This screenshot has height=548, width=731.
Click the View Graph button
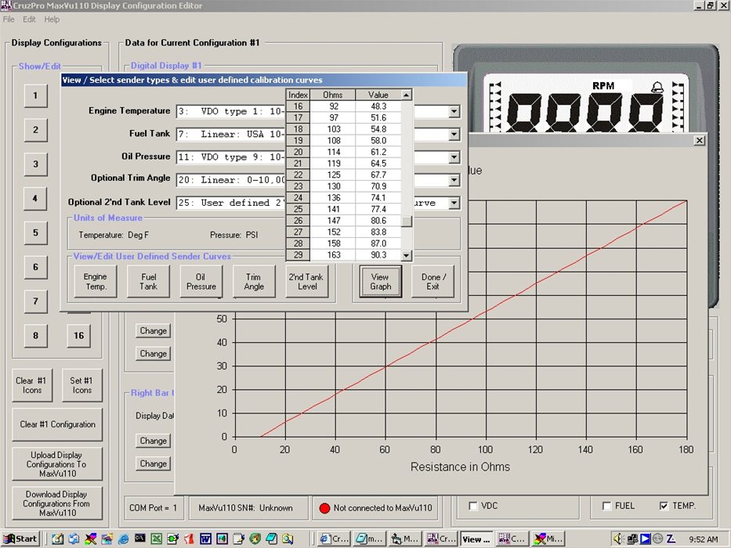click(381, 282)
